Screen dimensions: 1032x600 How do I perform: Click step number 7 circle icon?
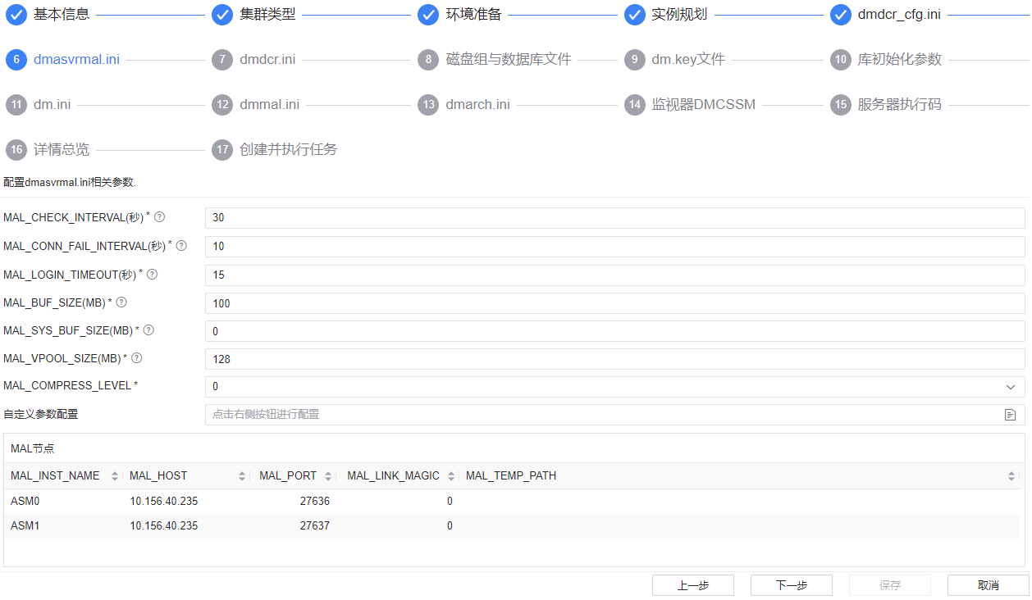tap(222, 60)
